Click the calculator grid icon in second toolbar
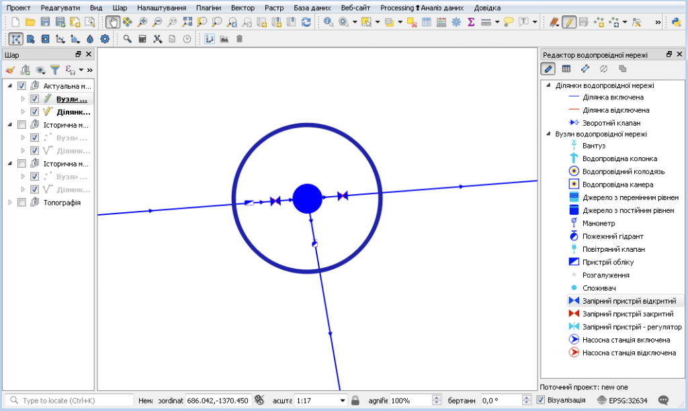This screenshot has width=688, height=411. click(x=142, y=39)
